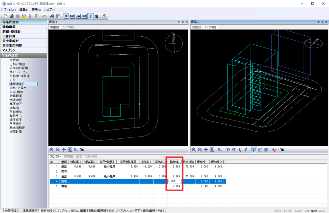Select 用途地域 in the sidebar list
The width and height of the screenshot is (329, 213).
(16, 100)
